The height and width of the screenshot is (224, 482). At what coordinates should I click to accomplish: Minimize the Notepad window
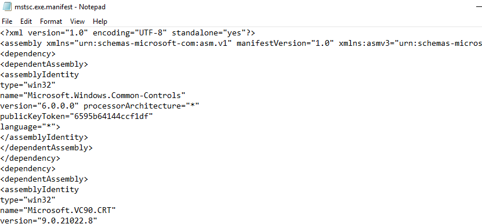tap(479, 6)
